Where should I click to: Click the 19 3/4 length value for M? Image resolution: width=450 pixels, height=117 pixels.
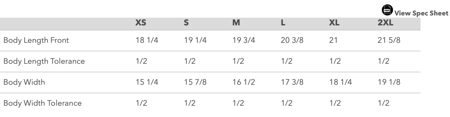click(x=244, y=40)
